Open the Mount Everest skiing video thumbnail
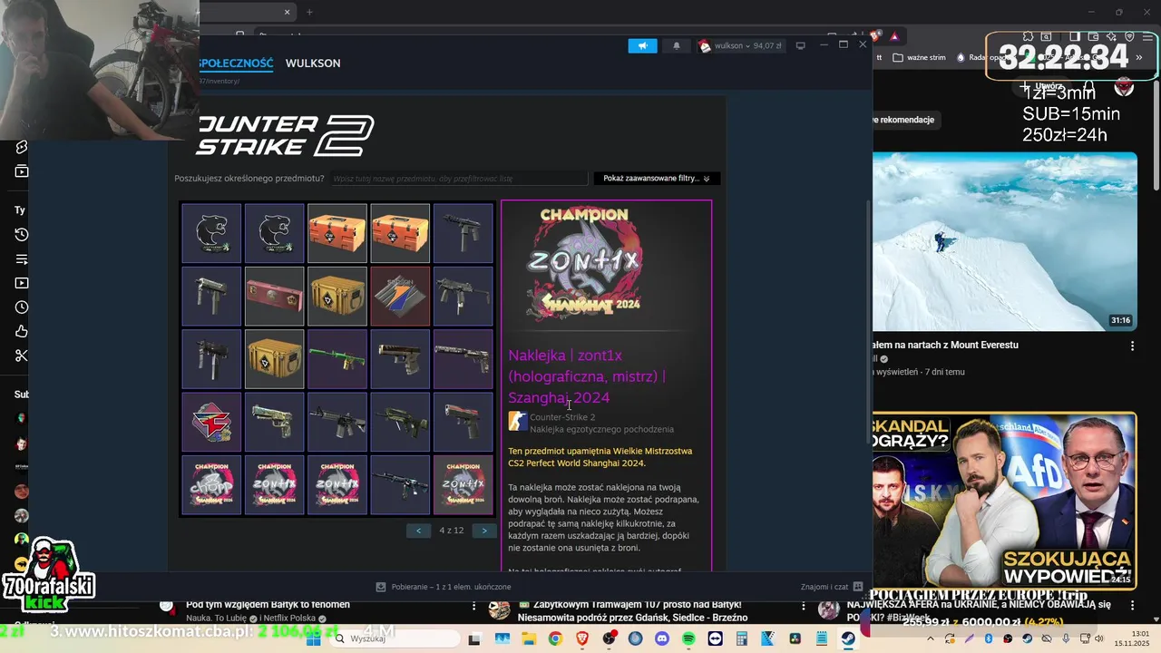This screenshot has height=653, width=1161. (x=1004, y=241)
